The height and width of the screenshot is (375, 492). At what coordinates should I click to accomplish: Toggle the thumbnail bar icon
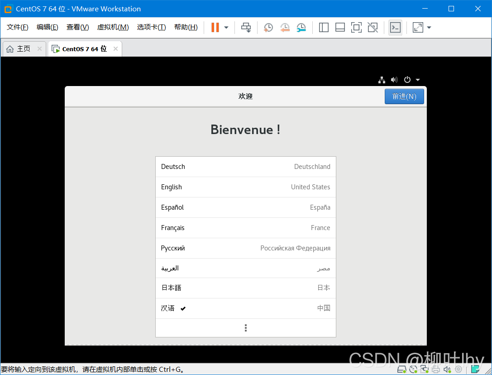pyautogui.click(x=340, y=27)
